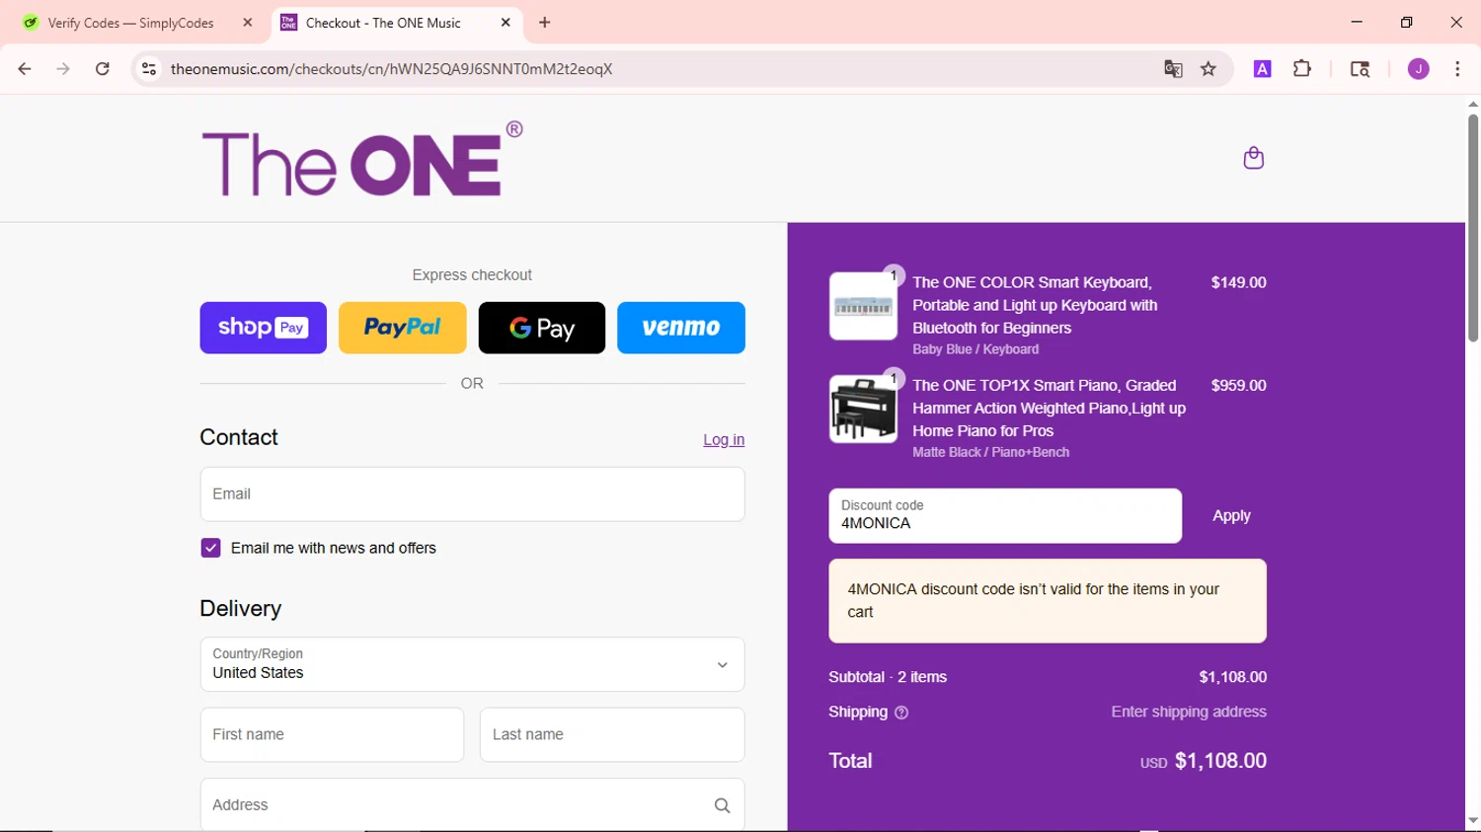Open the purple A extension icon
This screenshot has height=832, width=1481.
1262,69
